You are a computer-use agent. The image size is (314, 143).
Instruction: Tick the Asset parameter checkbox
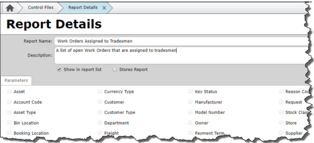click(9, 92)
